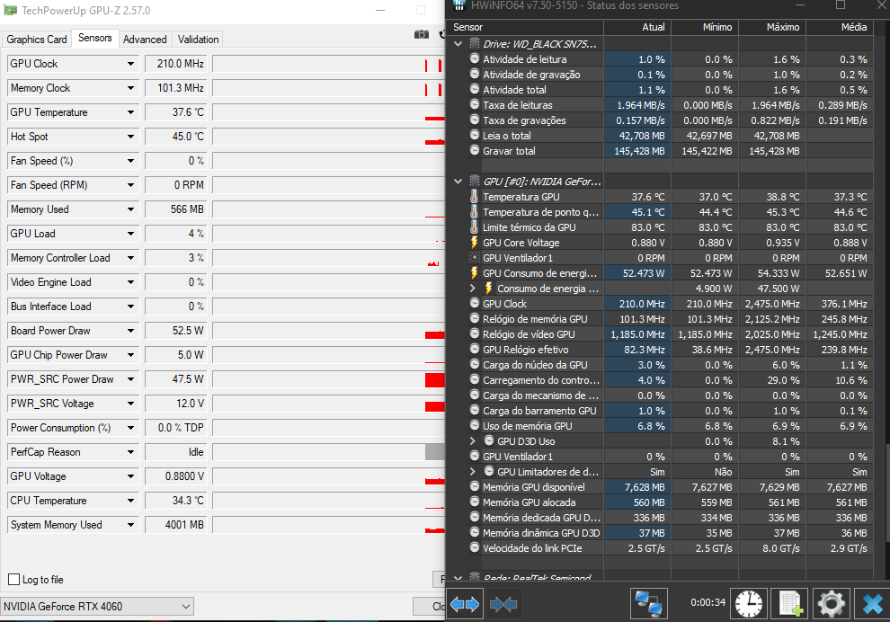This screenshot has height=622, width=890.
Task: Click lightning icon beside GPU Core Voltage
Action: 475,243
